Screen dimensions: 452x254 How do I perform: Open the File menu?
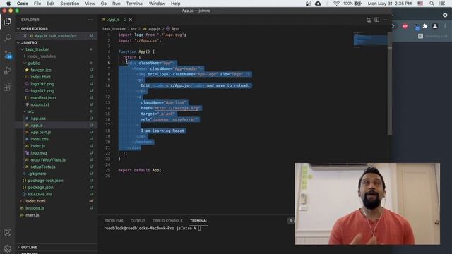[x=37, y=4]
